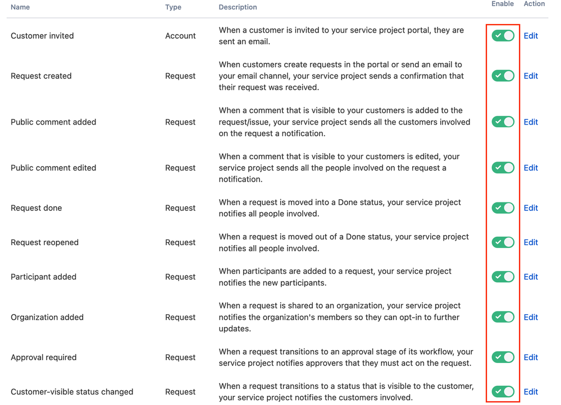Edit the Public comment edited notification
This screenshot has height=405, width=561.
pos(530,167)
